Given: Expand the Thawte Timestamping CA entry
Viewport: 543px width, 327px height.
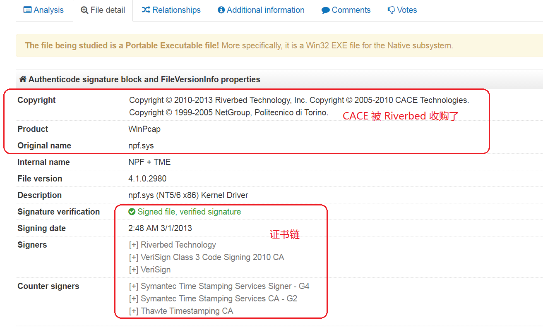Looking at the screenshot, I should (x=133, y=311).
